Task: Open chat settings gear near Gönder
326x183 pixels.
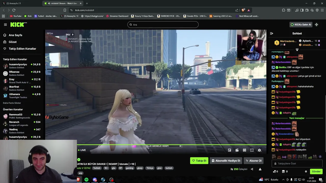Action: pyautogui.click(x=306, y=172)
